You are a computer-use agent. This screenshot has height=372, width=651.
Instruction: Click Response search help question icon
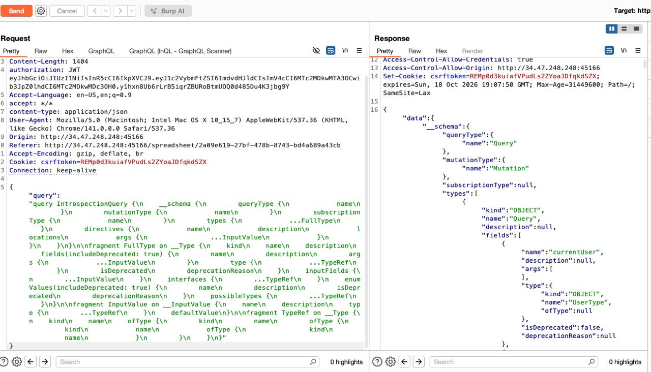tap(377, 362)
